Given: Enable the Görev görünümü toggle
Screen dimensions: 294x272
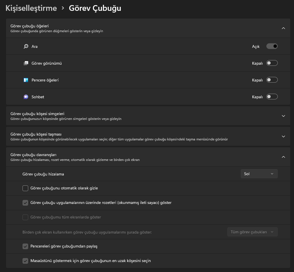Looking at the screenshot, I should pos(272,63).
